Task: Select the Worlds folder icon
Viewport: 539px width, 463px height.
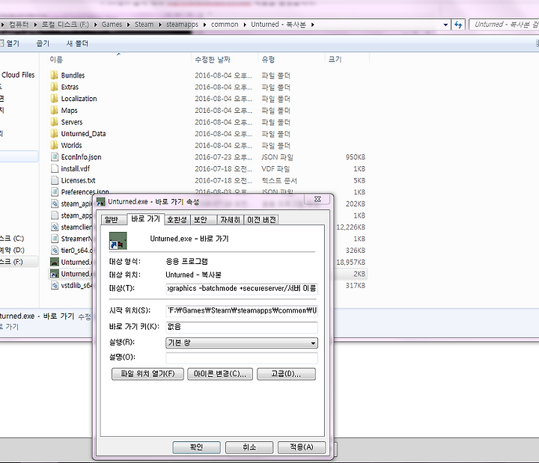Action: tap(54, 145)
